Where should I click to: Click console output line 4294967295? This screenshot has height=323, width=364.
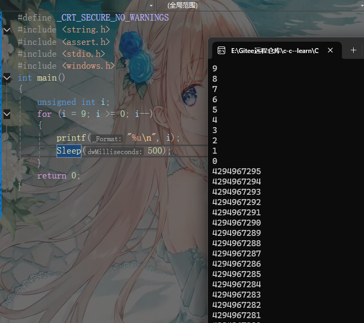[x=237, y=172]
